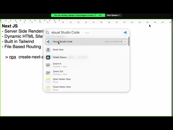Click the underlined word npx

[x=13, y=57]
